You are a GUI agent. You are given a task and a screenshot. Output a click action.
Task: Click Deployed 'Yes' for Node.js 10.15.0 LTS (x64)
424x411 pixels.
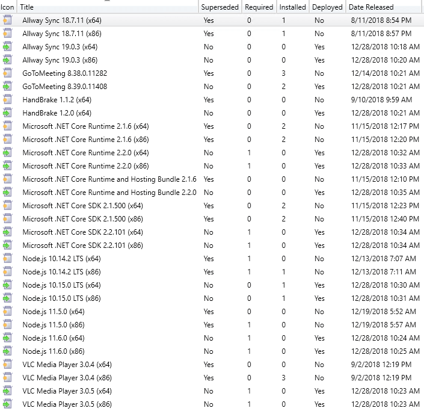click(x=319, y=285)
